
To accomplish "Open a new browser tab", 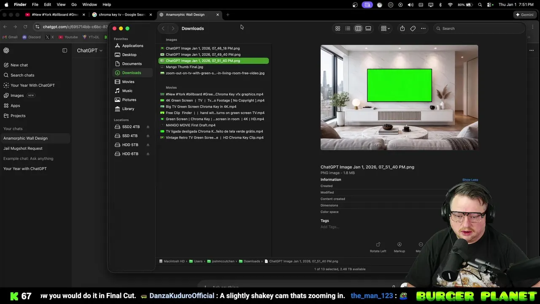I will coord(228,14).
